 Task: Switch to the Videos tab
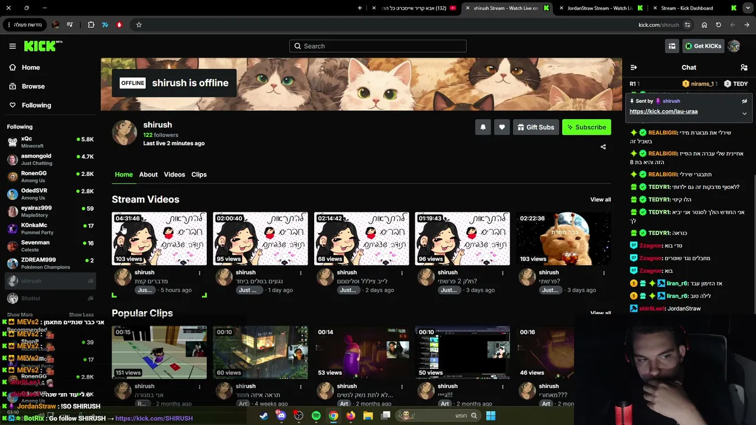pyautogui.click(x=174, y=175)
